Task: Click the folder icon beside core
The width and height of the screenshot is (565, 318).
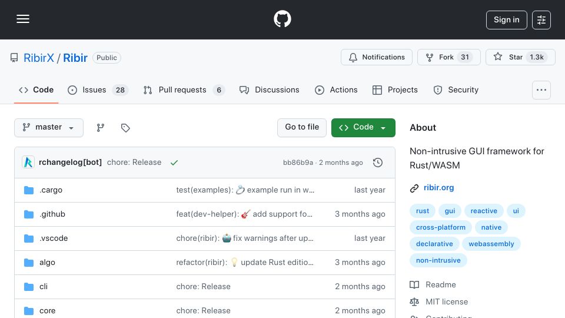Action: coord(29,311)
